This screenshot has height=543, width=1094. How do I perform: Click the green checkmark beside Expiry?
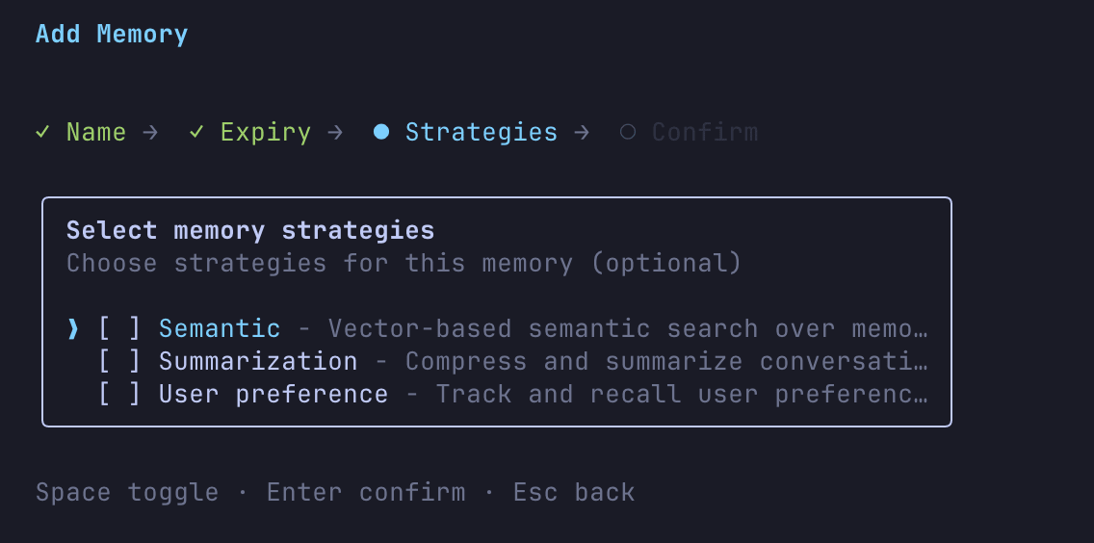(196, 132)
